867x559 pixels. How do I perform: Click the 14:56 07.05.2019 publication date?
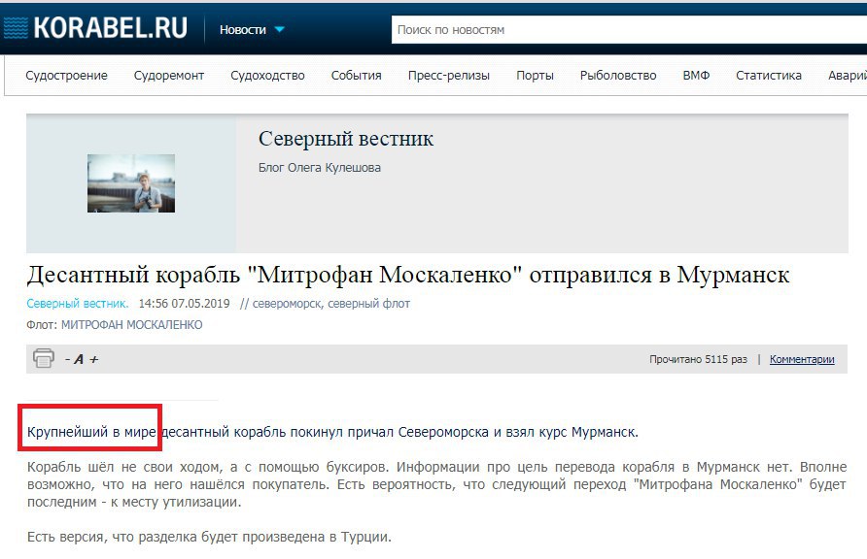click(x=184, y=304)
